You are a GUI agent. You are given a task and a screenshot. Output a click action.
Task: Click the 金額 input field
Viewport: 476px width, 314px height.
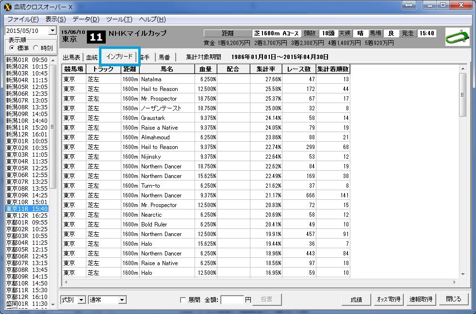point(232,300)
